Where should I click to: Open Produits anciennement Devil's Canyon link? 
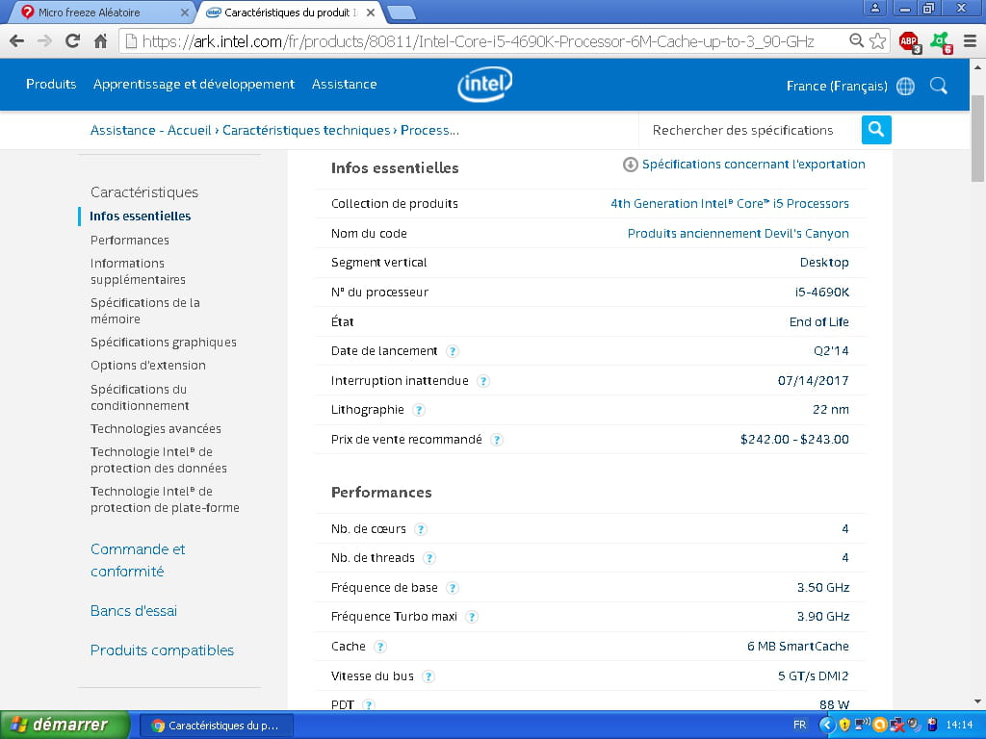(739, 234)
